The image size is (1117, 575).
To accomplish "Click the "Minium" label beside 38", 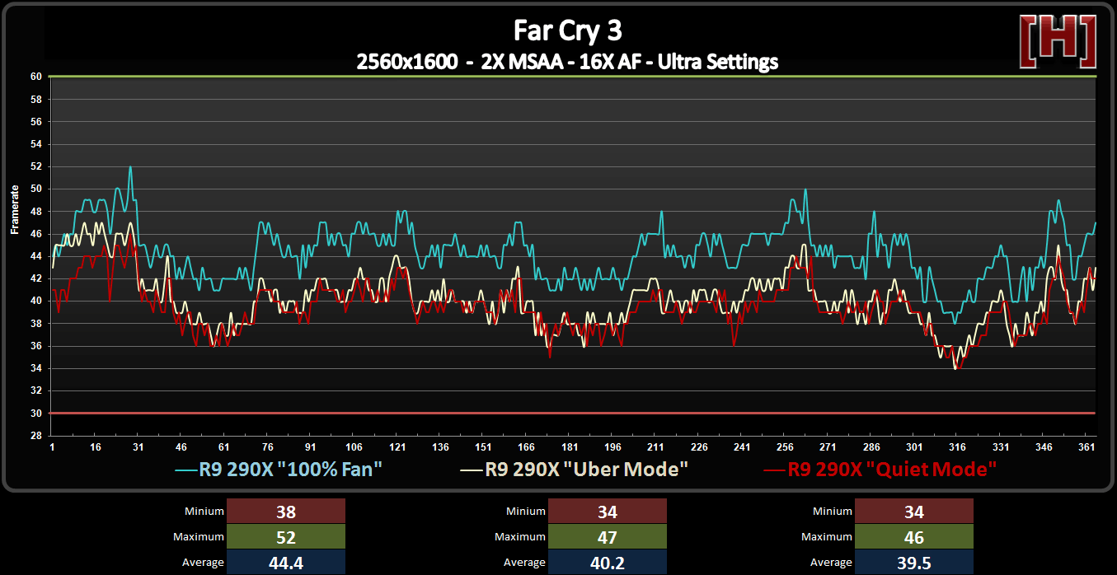I will coord(204,512).
